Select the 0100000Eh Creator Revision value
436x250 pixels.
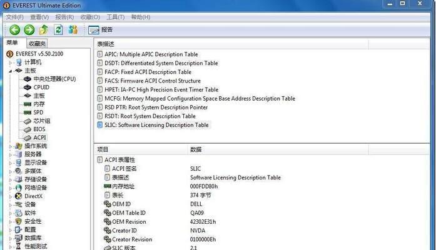[203, 239]
